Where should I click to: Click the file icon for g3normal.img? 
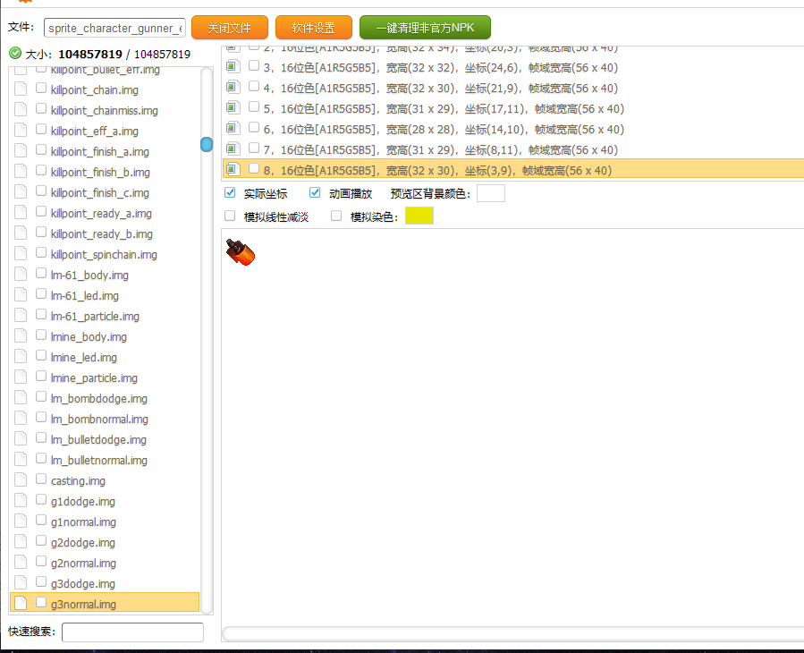(x=21, y=604)
